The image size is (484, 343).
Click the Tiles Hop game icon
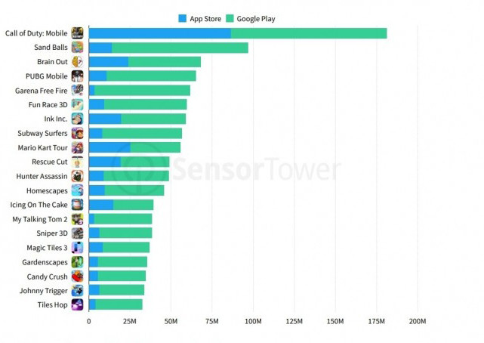[x=77, y=304]
